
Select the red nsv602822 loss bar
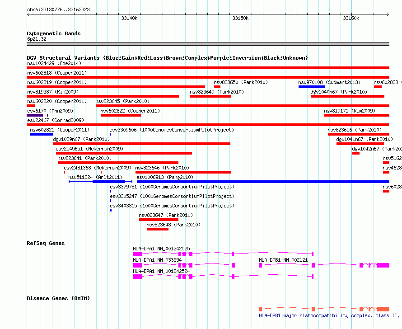[x=121, y=115]
